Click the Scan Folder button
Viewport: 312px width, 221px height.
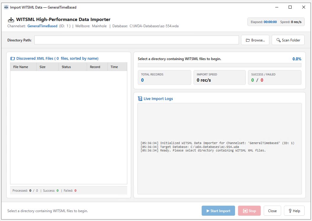(x=288, y=40)
